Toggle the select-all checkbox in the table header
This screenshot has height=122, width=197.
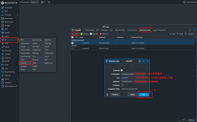point(72,37)
